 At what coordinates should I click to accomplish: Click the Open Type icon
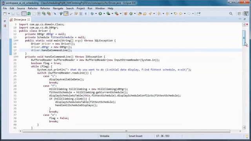140,14
